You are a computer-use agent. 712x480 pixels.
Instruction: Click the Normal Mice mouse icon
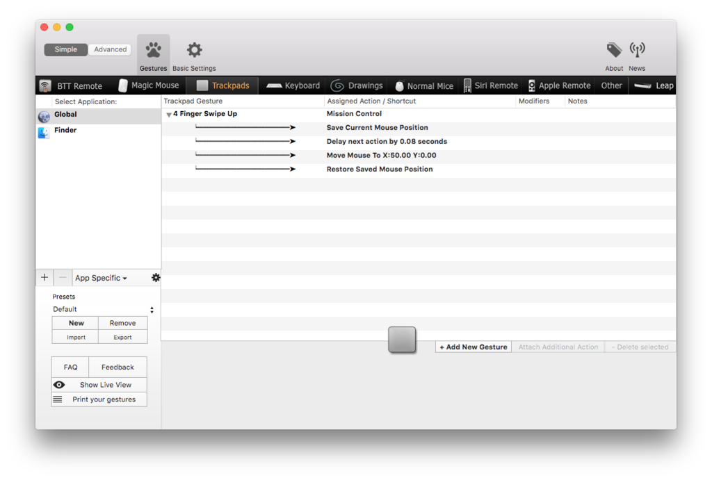400,85
